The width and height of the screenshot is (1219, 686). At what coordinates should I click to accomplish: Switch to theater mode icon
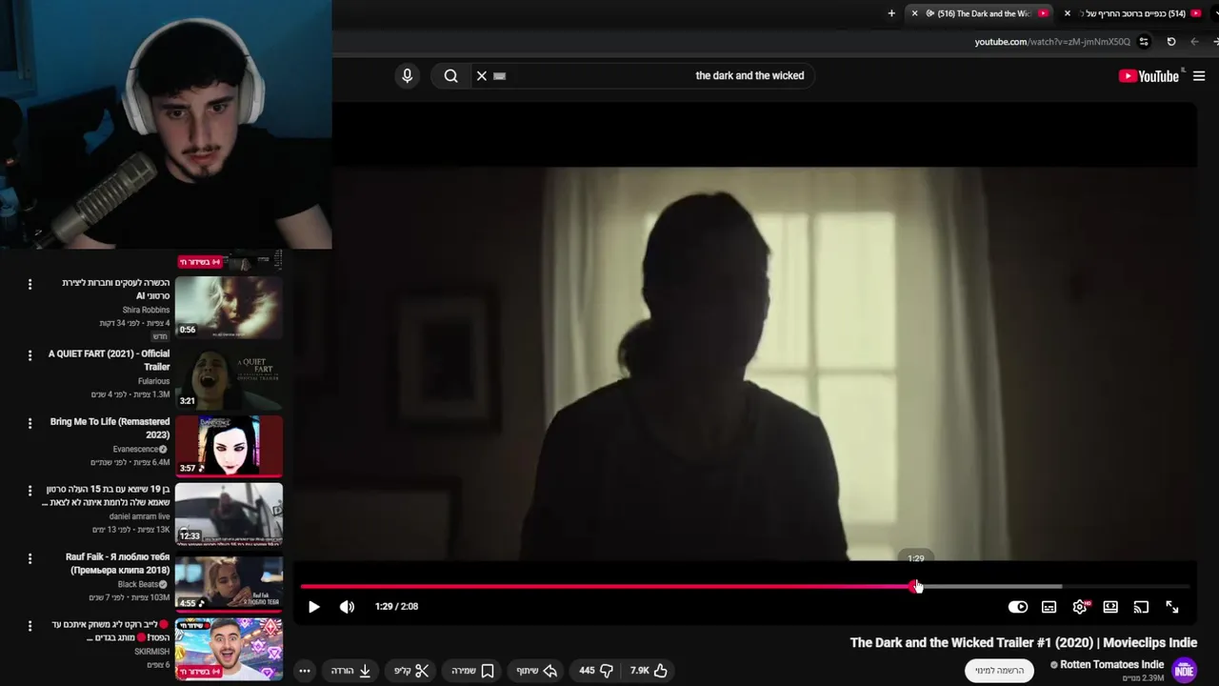coord(1110,607)
